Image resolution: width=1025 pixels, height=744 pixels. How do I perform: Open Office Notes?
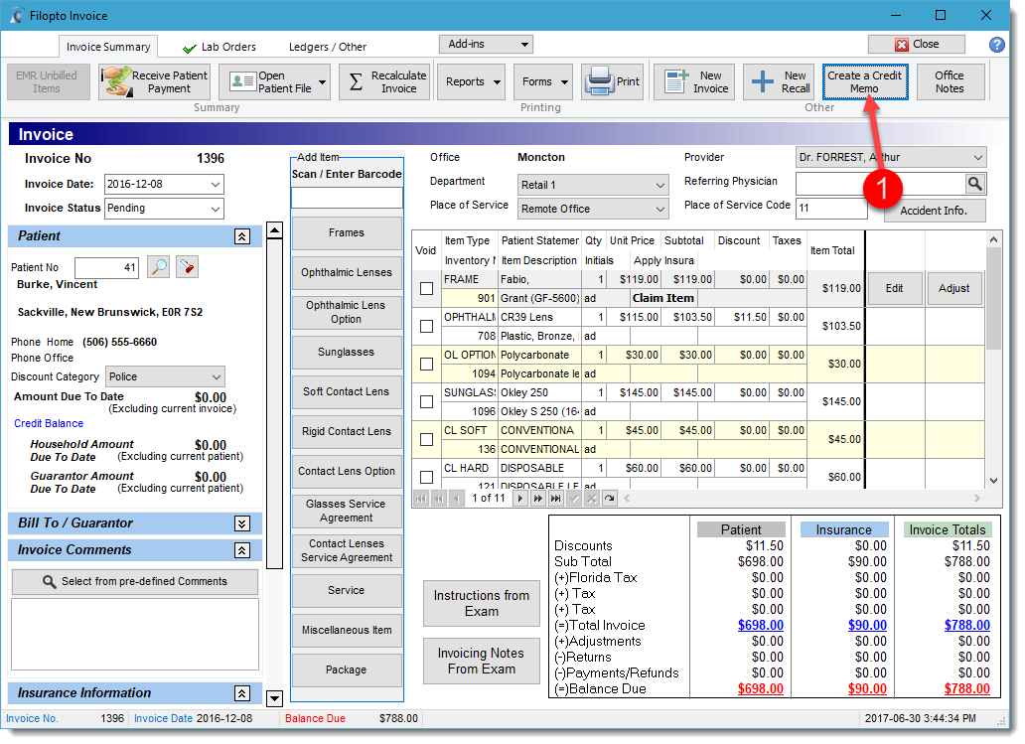950,81
